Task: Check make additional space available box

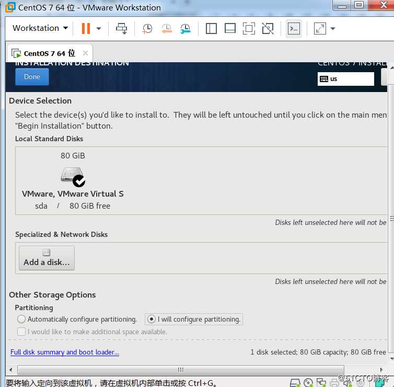Action: tap(21, 332)
